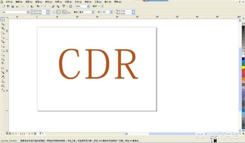
Task: Click the Undo arrow icon
Action: point(38,6)
